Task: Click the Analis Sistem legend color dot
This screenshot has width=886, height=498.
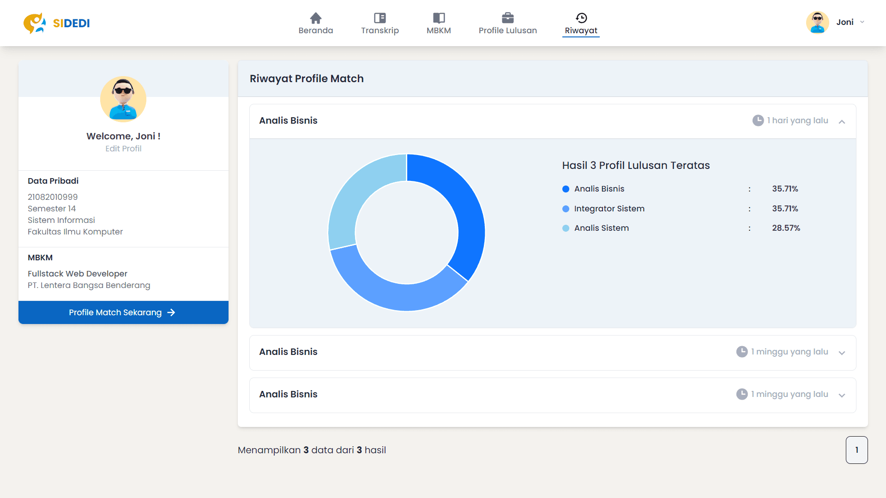Action: [x=566, y=228]
